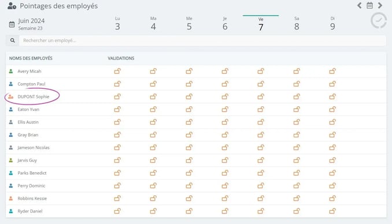Open Parks Benedict employee entry
This screenshot has width=392, height=224.
coord(32,173)
